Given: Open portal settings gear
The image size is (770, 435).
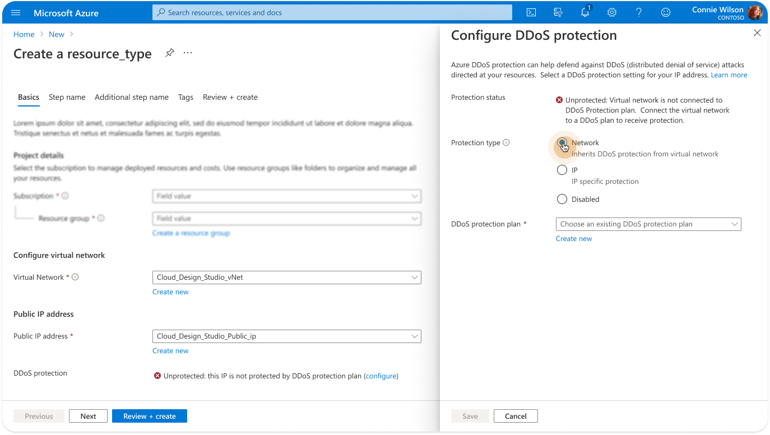Looking at the screenshot, I should [612, 12].
